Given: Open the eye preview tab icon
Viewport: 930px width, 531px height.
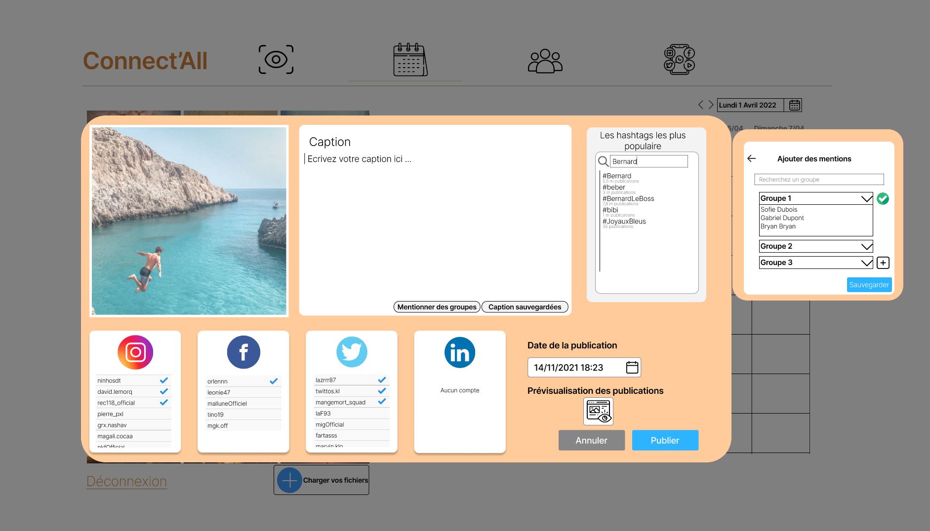Looking at the screenshot, I should point(276,60).
